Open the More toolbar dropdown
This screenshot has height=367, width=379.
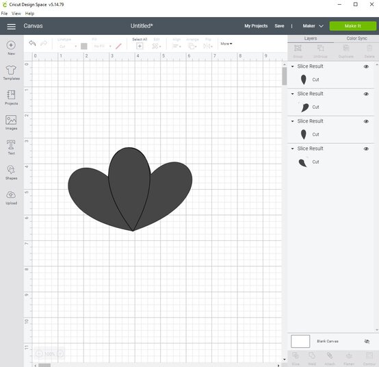[x=226, y=44]
